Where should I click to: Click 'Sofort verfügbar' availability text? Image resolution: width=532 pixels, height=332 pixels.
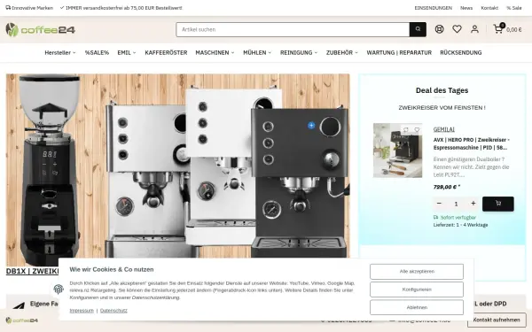(x=458, y=217)
